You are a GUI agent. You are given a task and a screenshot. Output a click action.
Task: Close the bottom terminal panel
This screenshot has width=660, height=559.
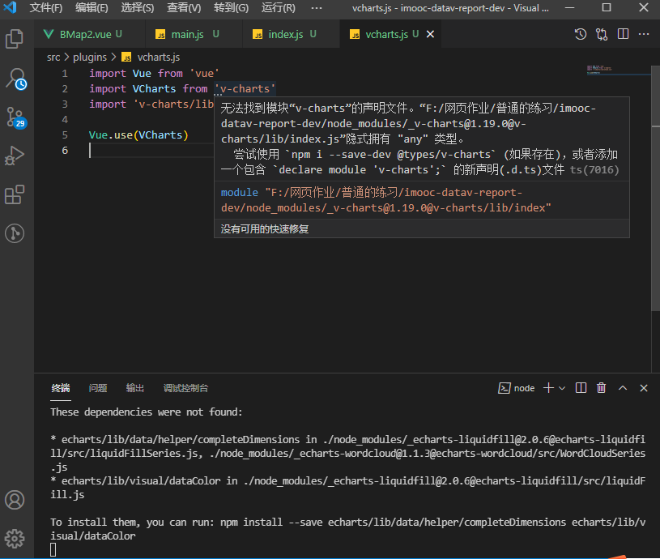tap(644, 388)
